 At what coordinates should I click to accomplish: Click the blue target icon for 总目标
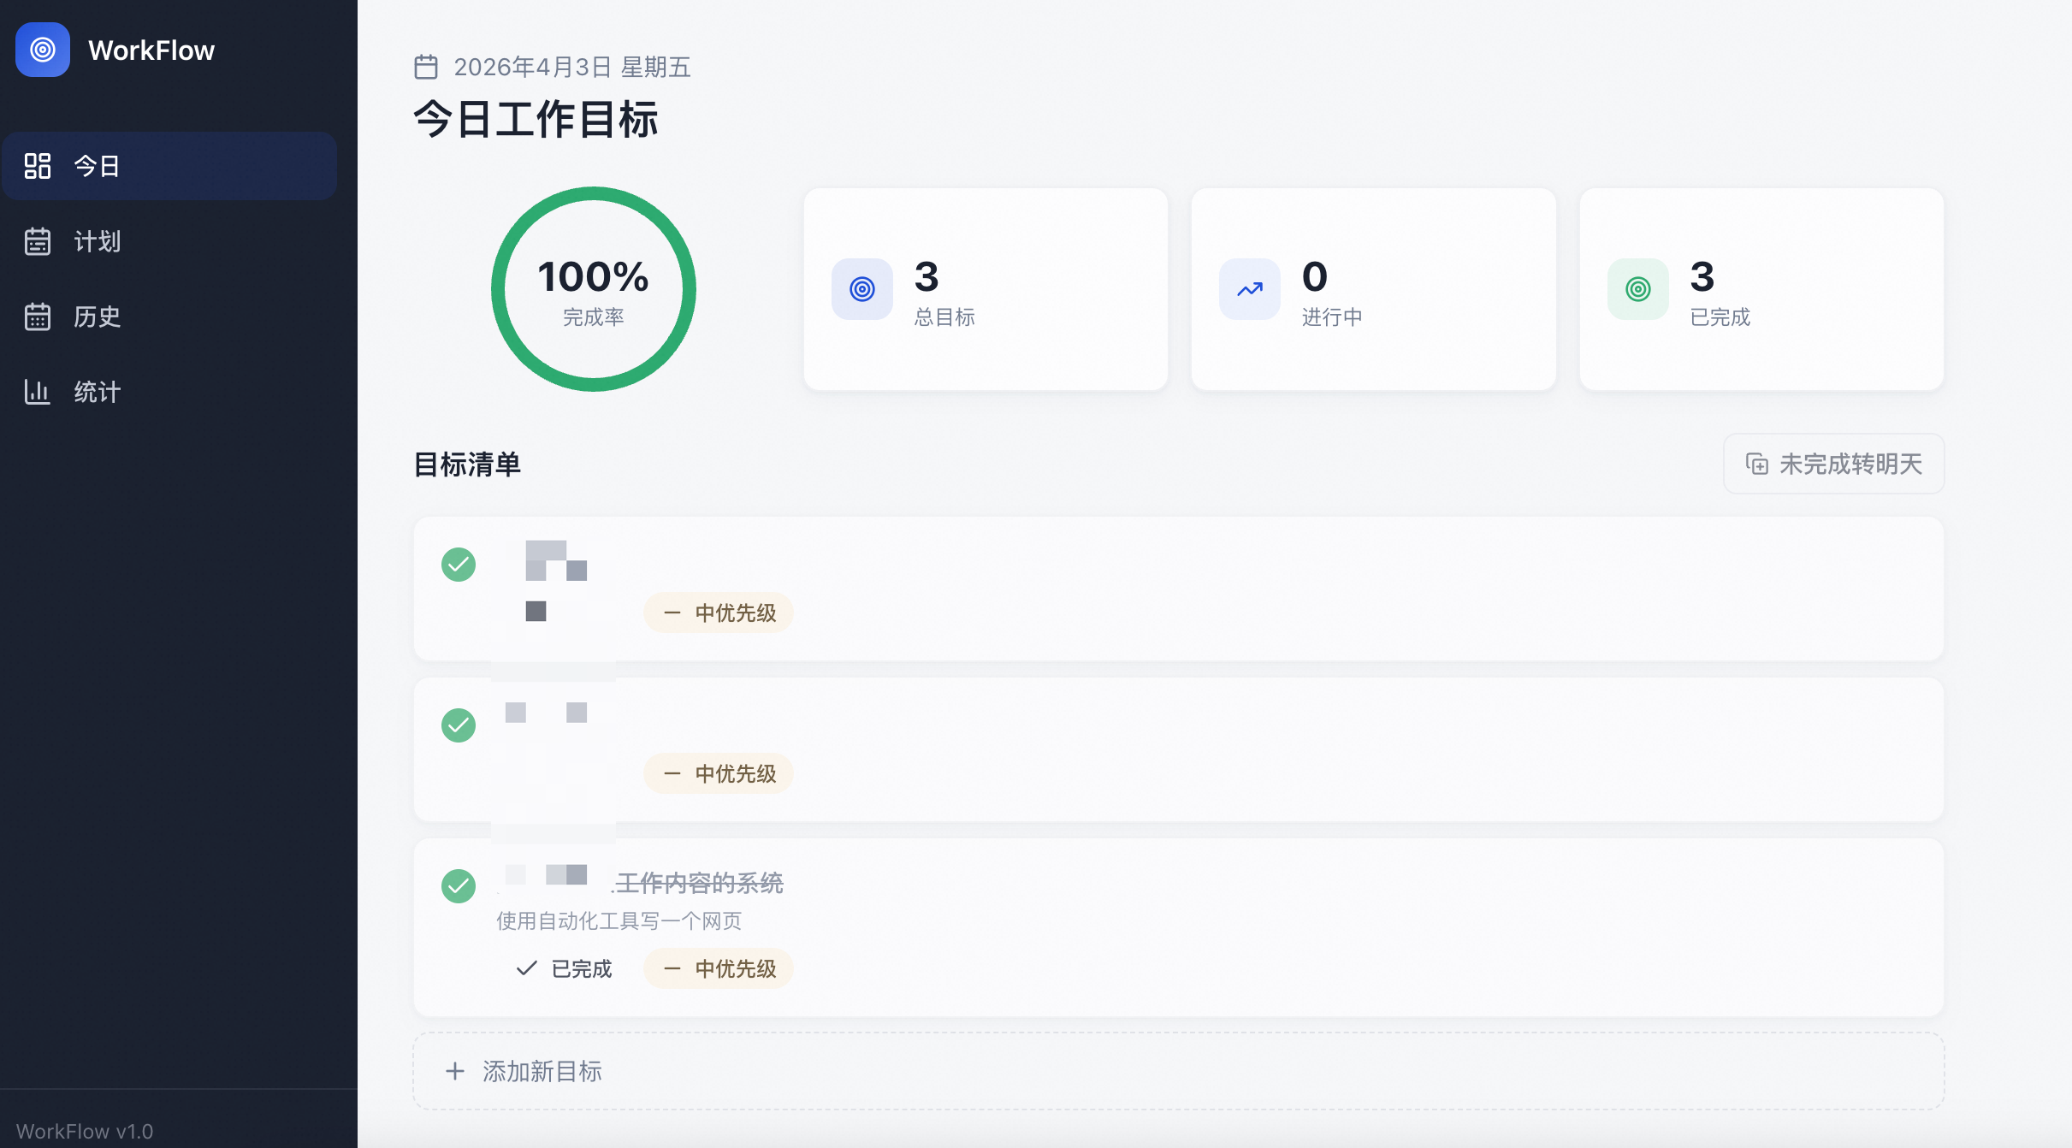point(861,289)
